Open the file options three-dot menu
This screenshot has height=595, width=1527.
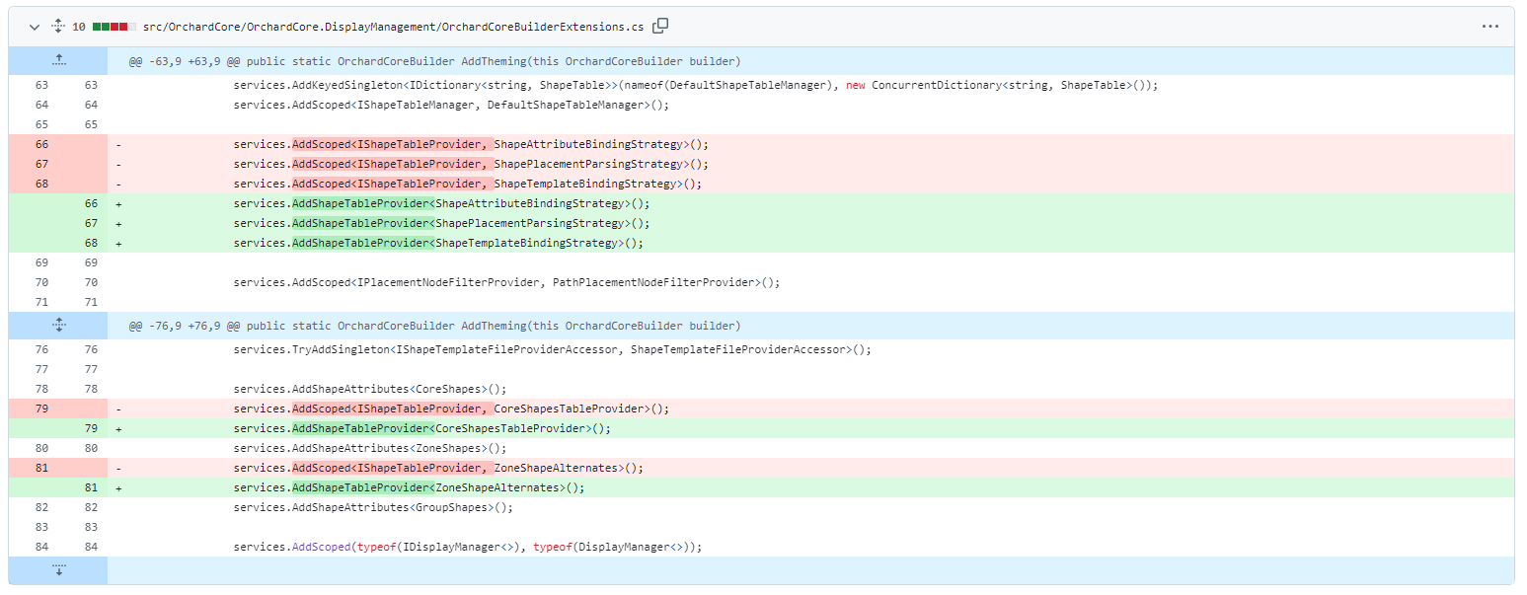(1490, 26)
